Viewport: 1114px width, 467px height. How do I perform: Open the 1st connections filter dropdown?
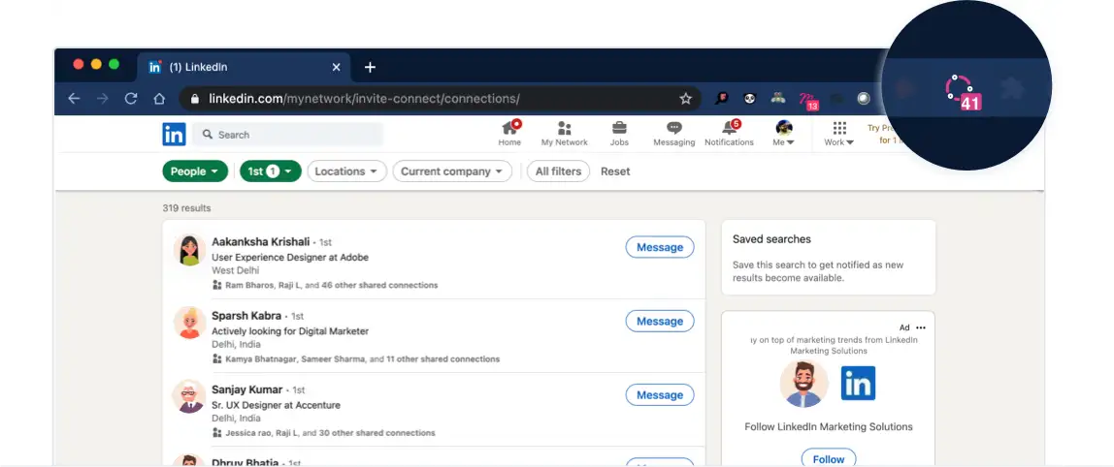coord(271,171)
